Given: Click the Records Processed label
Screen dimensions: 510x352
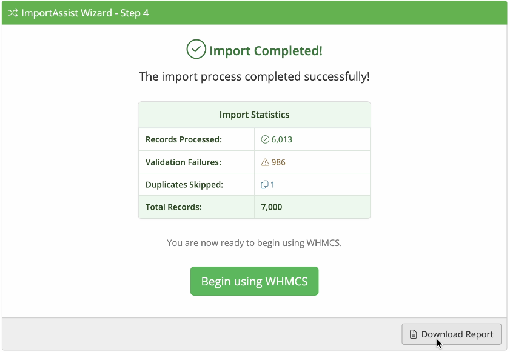Looking at the screenshot, I should [184, 139].
